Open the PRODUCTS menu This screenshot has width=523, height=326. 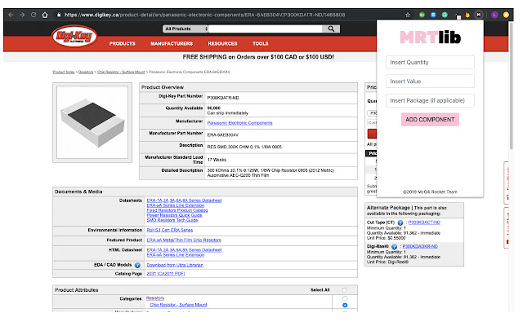(x=122, y=43)
